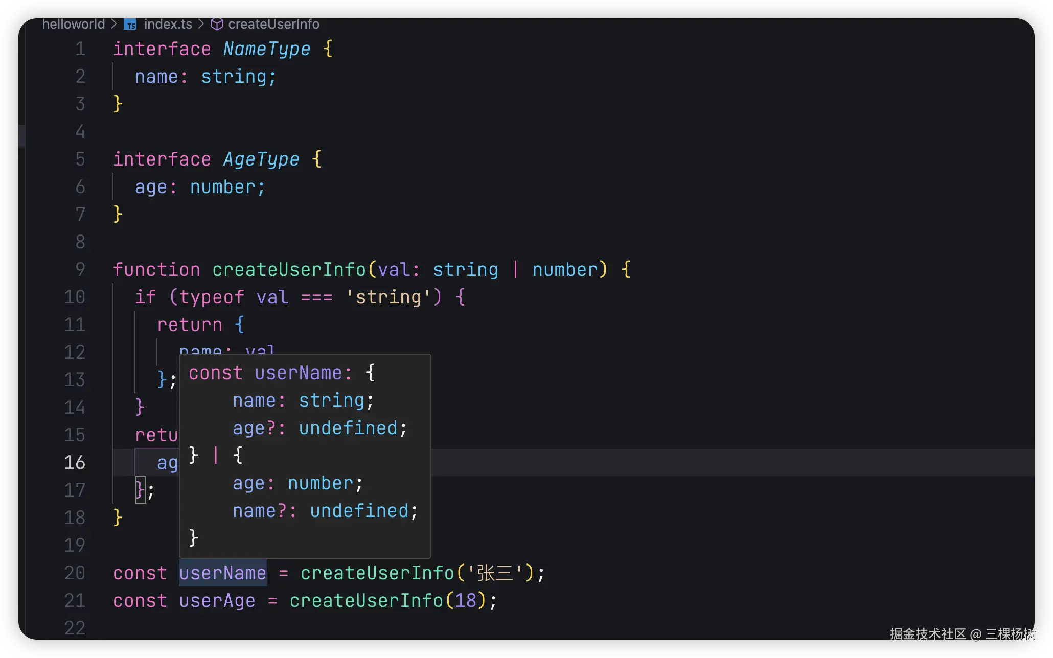Image resolution: width=1053 pixels, height=658 pixels.
Task: Expand chevron after helloworld breadcrumb
Action: 114,24
